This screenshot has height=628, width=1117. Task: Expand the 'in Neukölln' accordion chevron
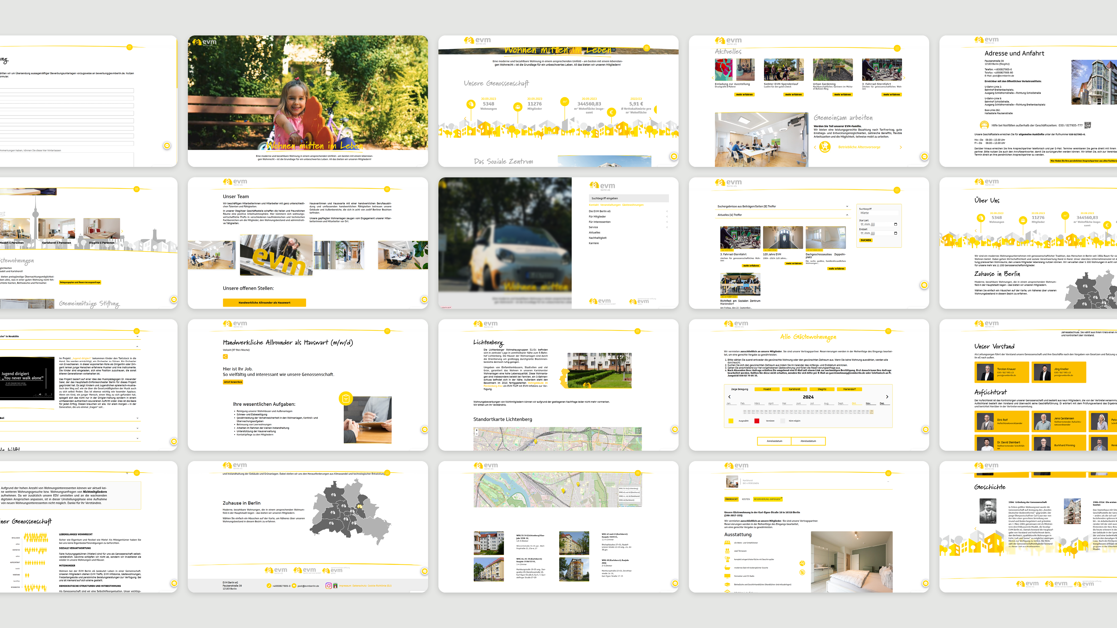137,336
